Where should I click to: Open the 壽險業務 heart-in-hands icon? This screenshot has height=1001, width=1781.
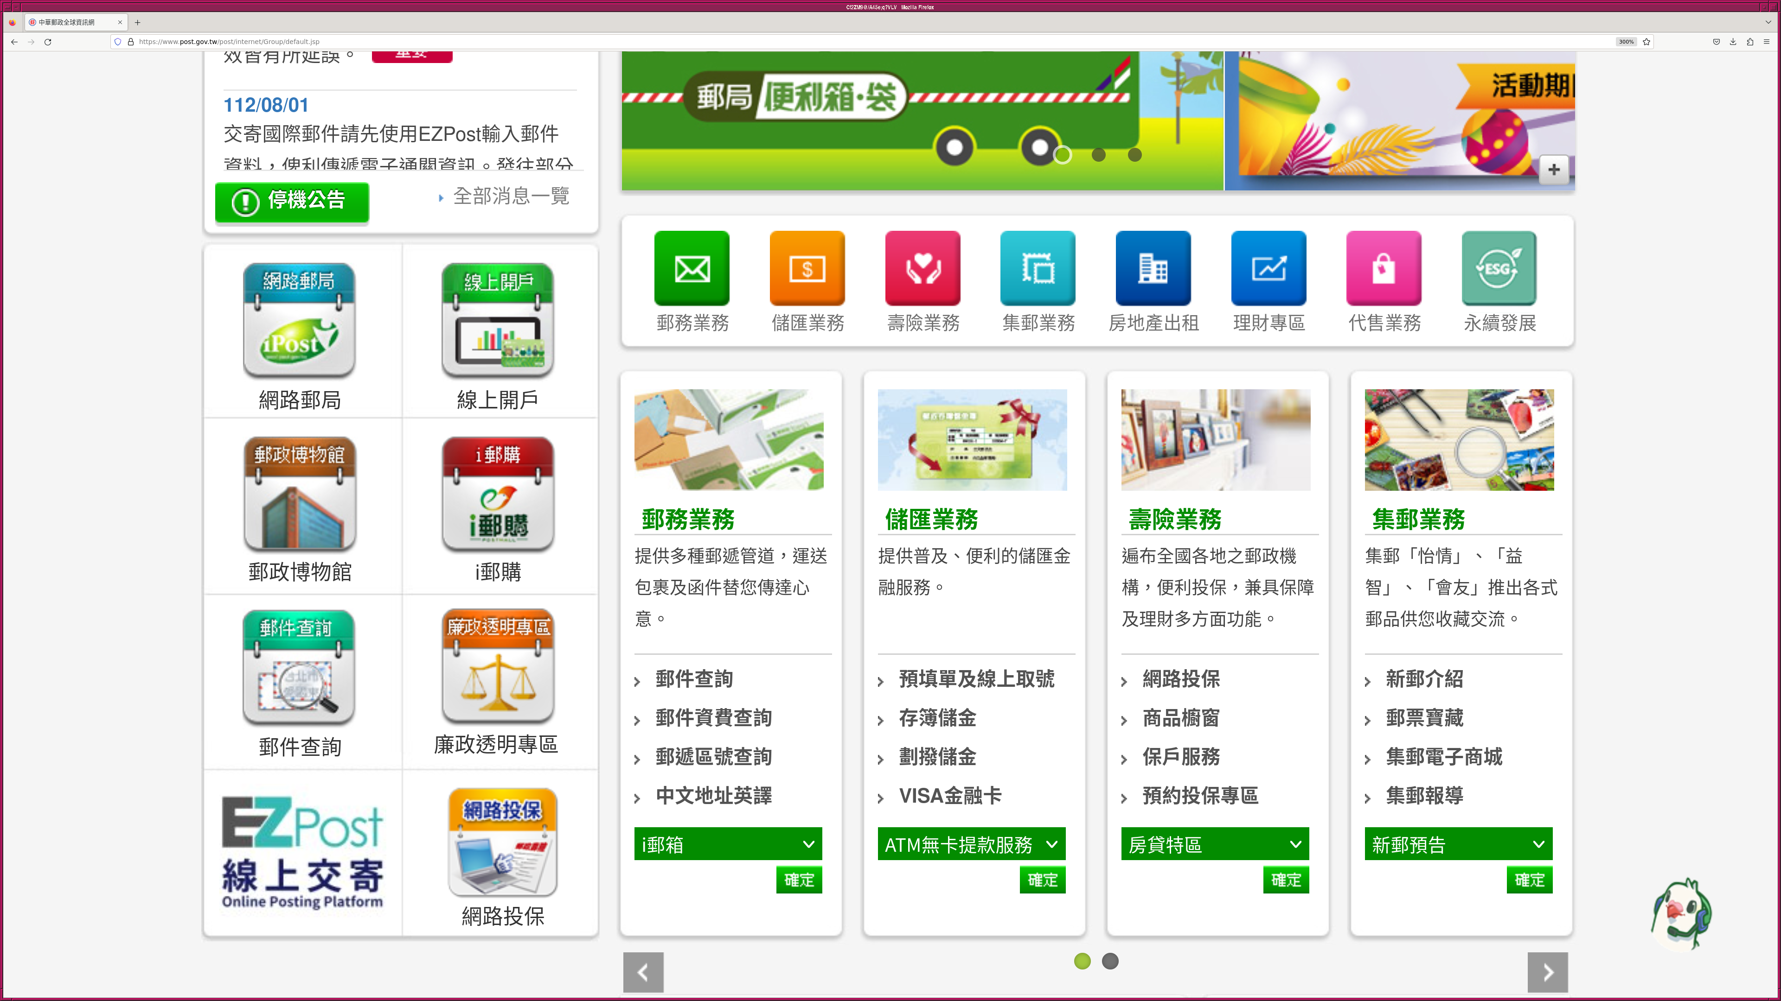pyautogui.click(x=923, y=268)
